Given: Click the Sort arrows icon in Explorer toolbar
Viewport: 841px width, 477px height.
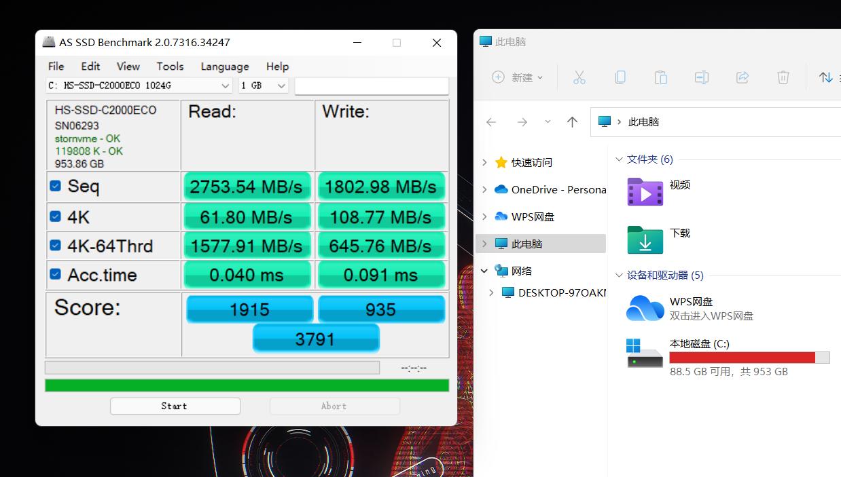Looking at the screenshot, I should tap(825, 77).
